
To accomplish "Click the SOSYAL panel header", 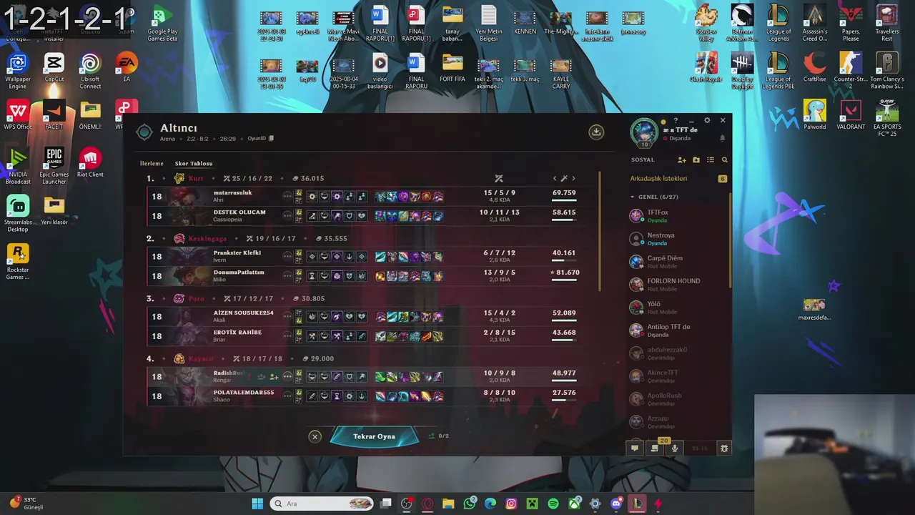I will click(643, 160).
